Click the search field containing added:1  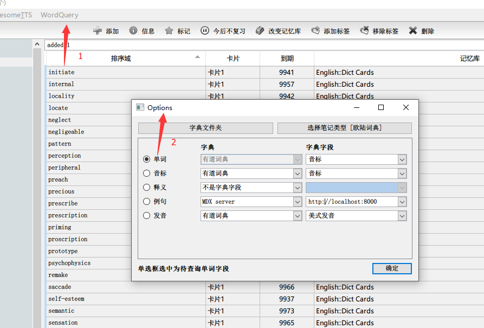pyautogui.click(x=260, y=45)
